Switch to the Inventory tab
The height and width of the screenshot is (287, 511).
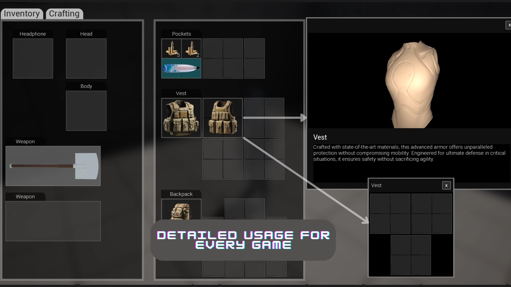click(x=22, y=13)
